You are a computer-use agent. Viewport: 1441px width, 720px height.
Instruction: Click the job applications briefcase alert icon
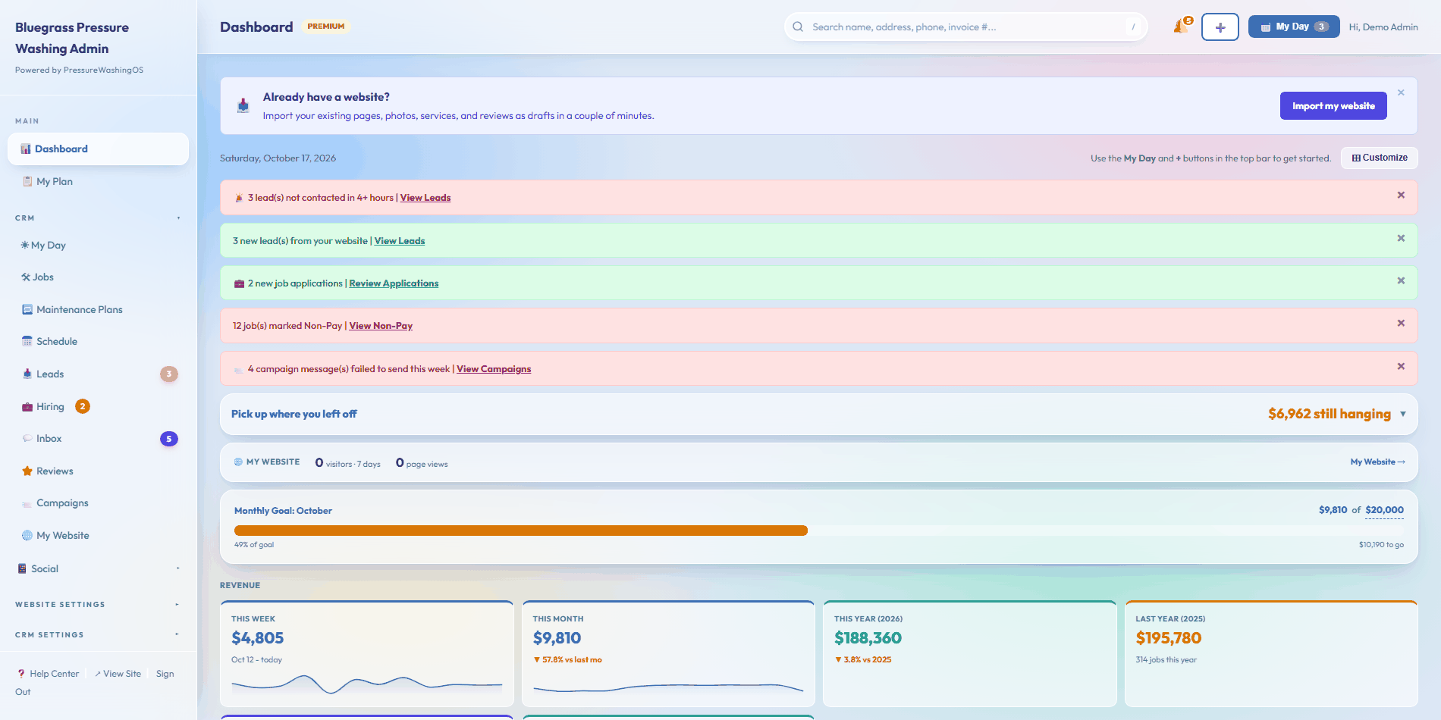[x=239, y=283]
